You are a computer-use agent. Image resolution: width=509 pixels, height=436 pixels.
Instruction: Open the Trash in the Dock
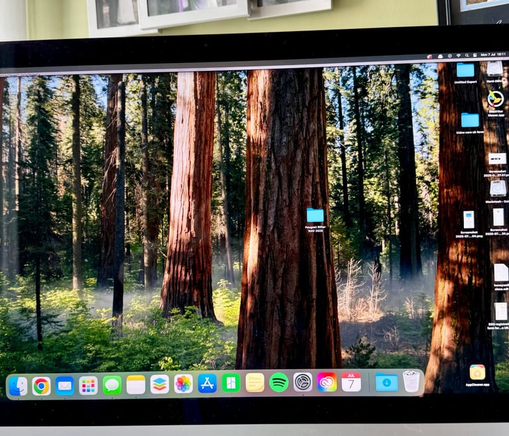[412, 382]
